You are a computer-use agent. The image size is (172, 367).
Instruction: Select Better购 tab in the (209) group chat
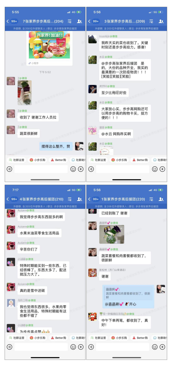(x=140, y=160)
